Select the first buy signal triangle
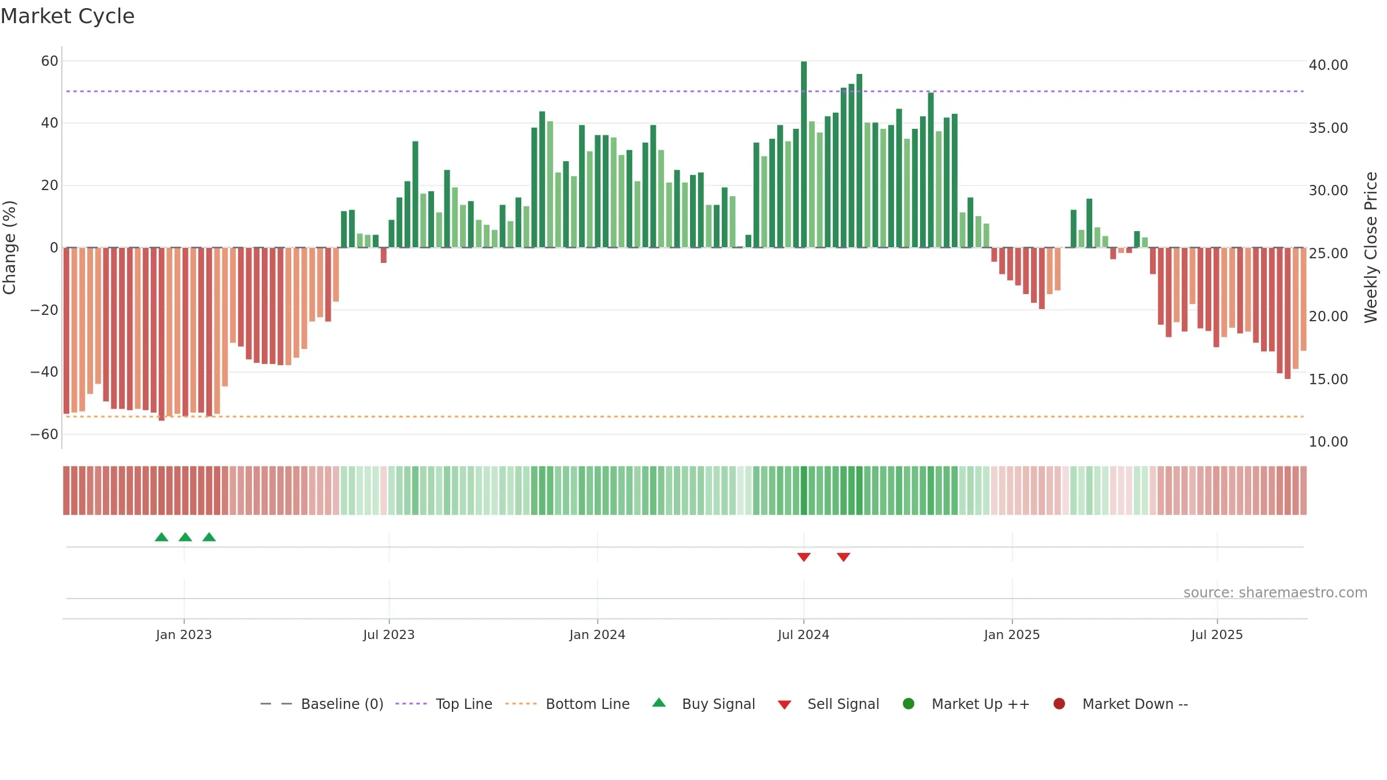This screenshot has width=1387, height=780. (162, 537)
